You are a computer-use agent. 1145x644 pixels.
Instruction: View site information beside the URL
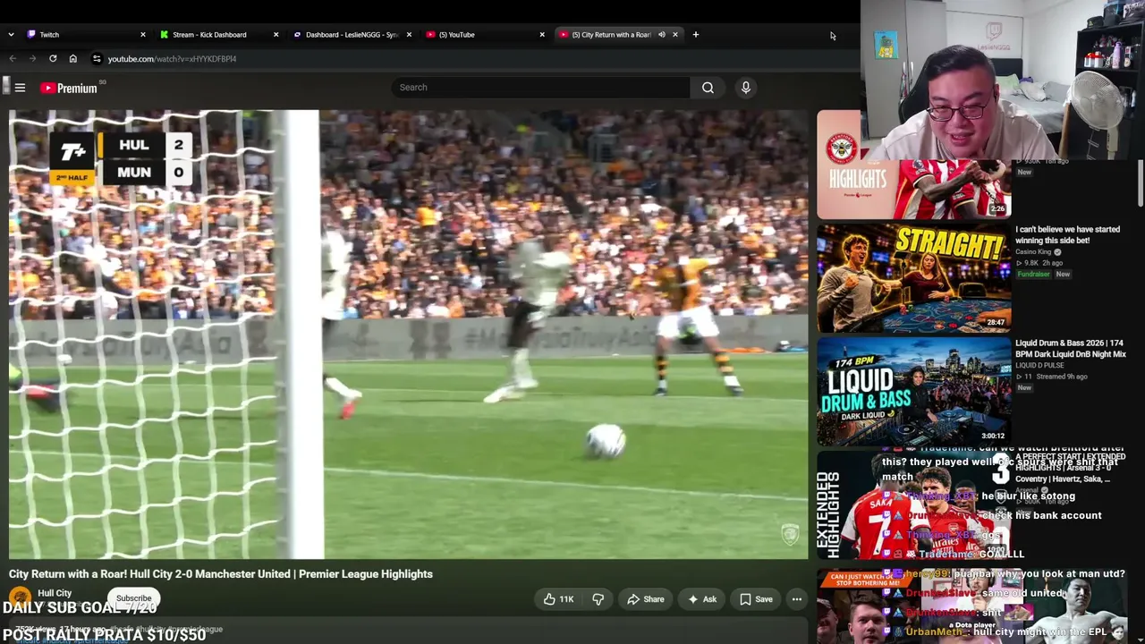[97, 59]
